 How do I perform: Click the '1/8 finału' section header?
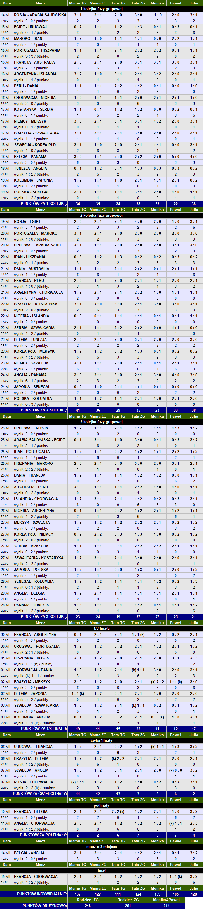coord(101,629)
